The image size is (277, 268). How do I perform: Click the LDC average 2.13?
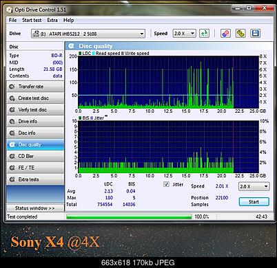(x=108, y=191)
